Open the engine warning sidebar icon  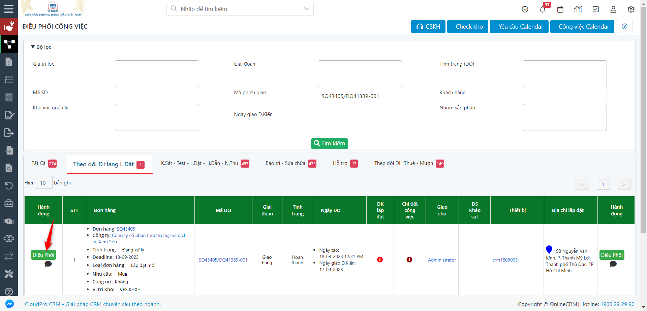(9, 221)
